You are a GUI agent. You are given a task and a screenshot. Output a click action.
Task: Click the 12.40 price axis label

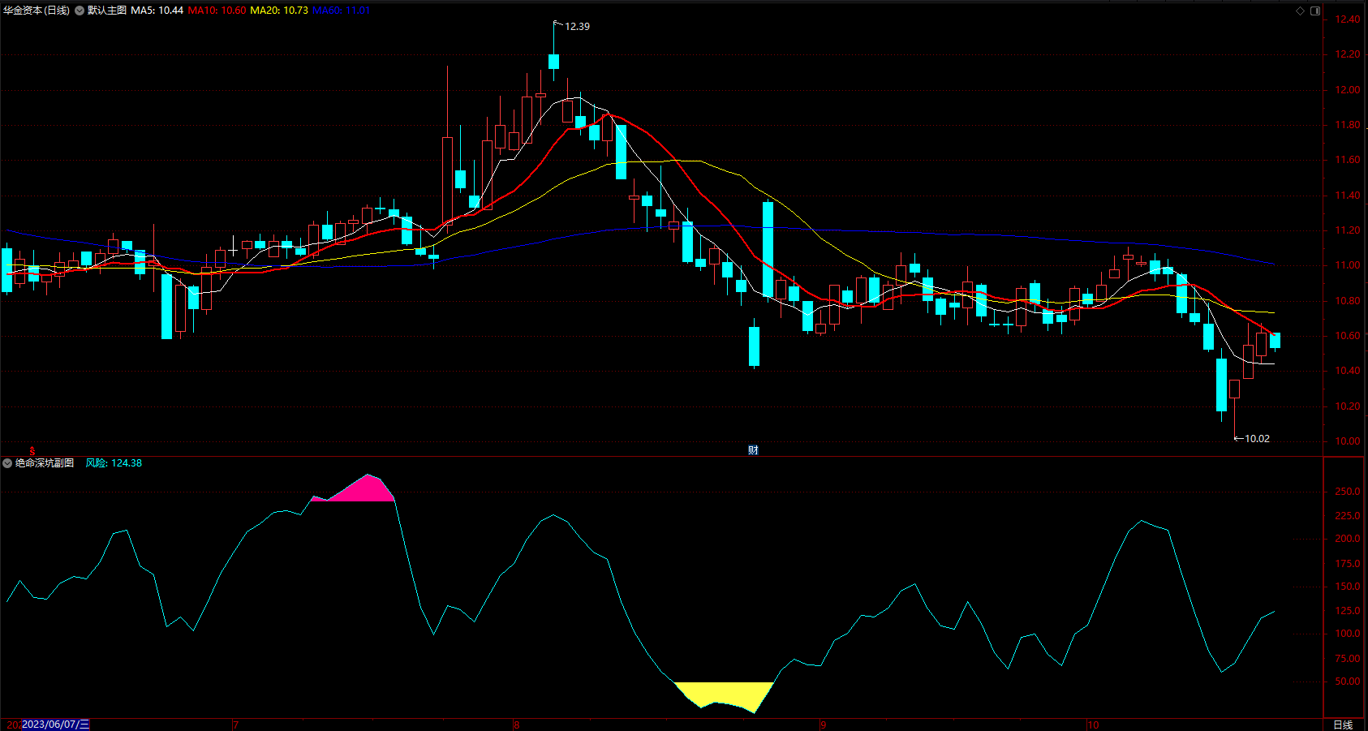click(1349, 19)
